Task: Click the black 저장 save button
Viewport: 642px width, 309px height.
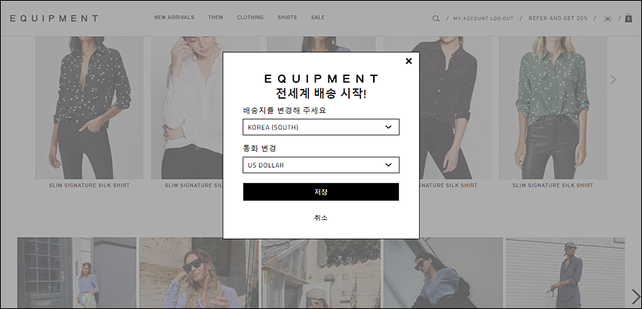Action: point(321,191)
